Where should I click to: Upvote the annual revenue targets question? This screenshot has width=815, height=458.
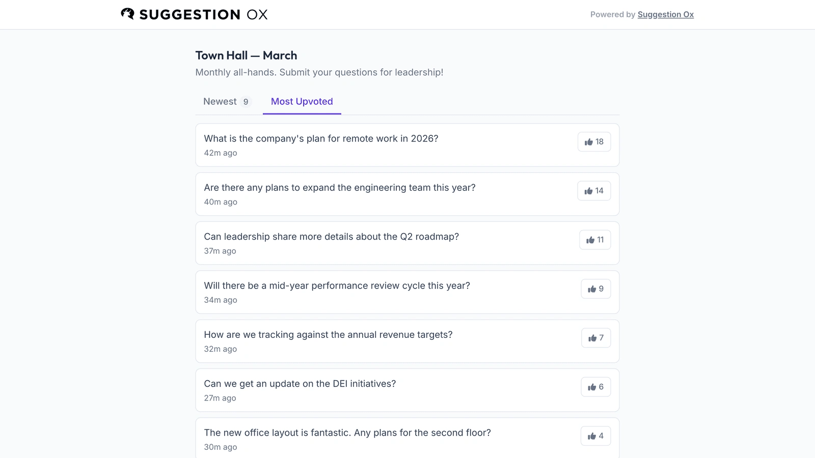point(596,338)
